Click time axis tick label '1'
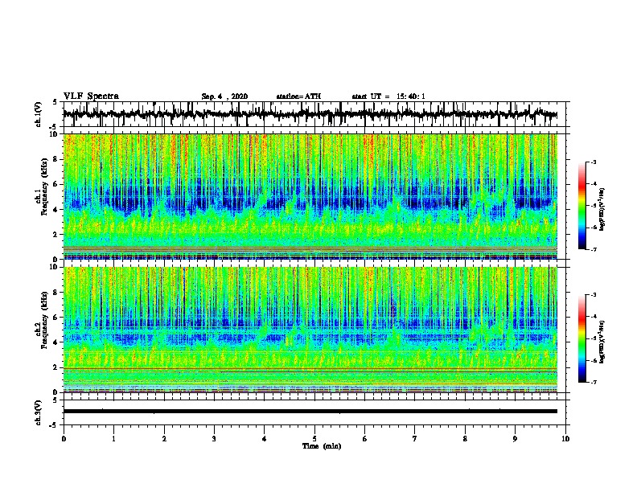 point(113,439)
